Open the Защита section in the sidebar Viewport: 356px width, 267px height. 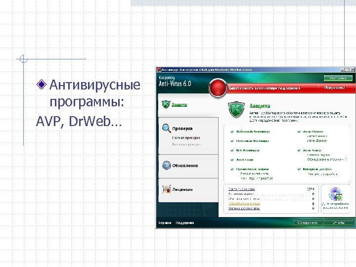[179, 105]
